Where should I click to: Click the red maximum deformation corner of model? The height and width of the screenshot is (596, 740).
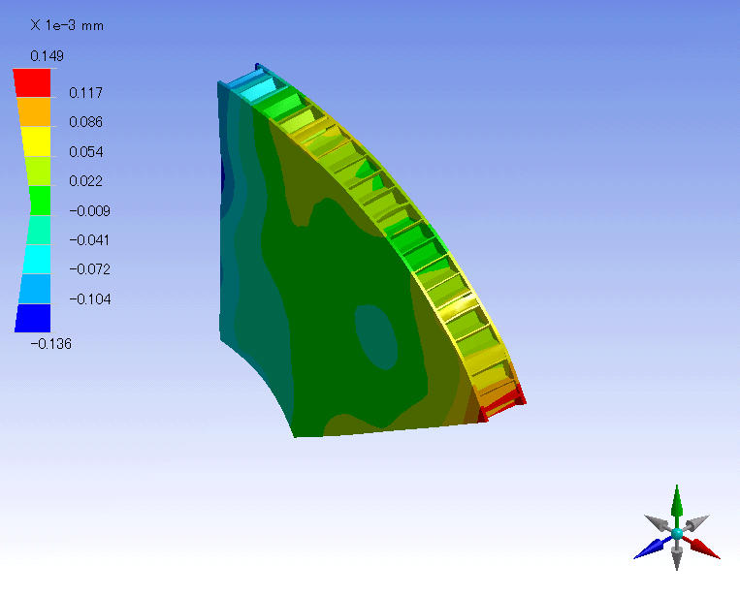505,404
